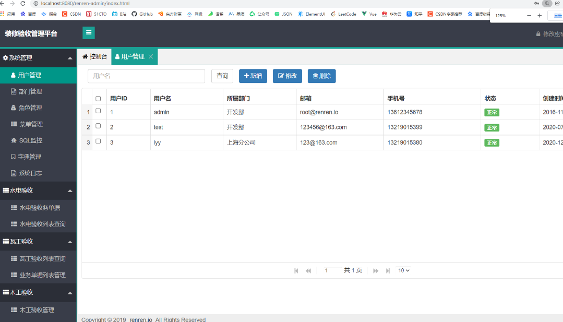The height and width of the screenshot is (322, 563).
Task: Open the GitHub bookmark
Action: 142,14
